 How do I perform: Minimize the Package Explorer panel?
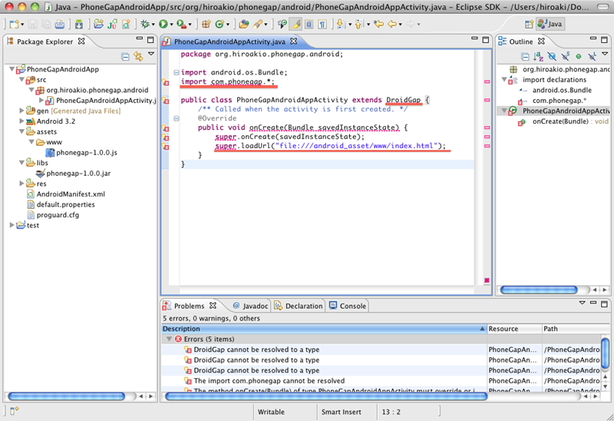pos(139,39)
